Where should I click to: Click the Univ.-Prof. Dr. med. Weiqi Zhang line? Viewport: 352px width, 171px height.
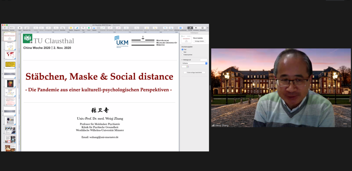point(100,118)
